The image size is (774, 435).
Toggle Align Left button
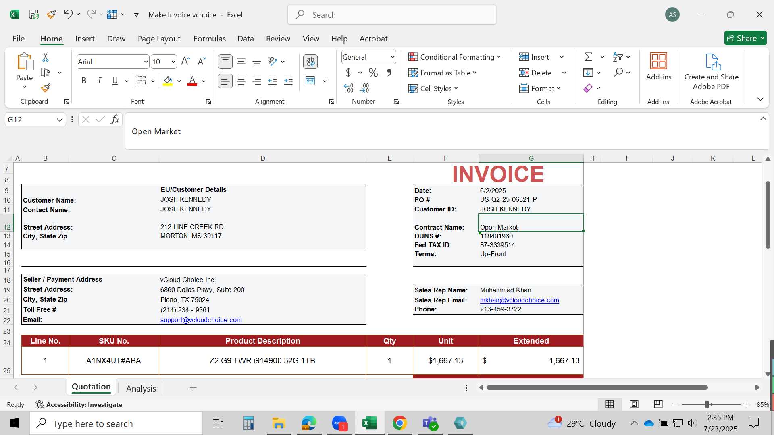tap(225, 81)
